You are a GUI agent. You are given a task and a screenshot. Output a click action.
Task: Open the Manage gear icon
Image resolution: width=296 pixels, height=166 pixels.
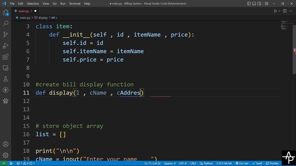pyautogui.click(x=6, y=155)
